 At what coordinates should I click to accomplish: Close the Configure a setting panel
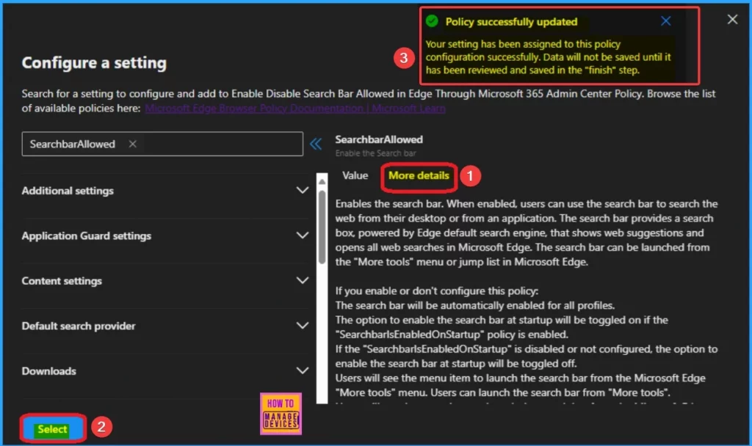coord(732,20)
